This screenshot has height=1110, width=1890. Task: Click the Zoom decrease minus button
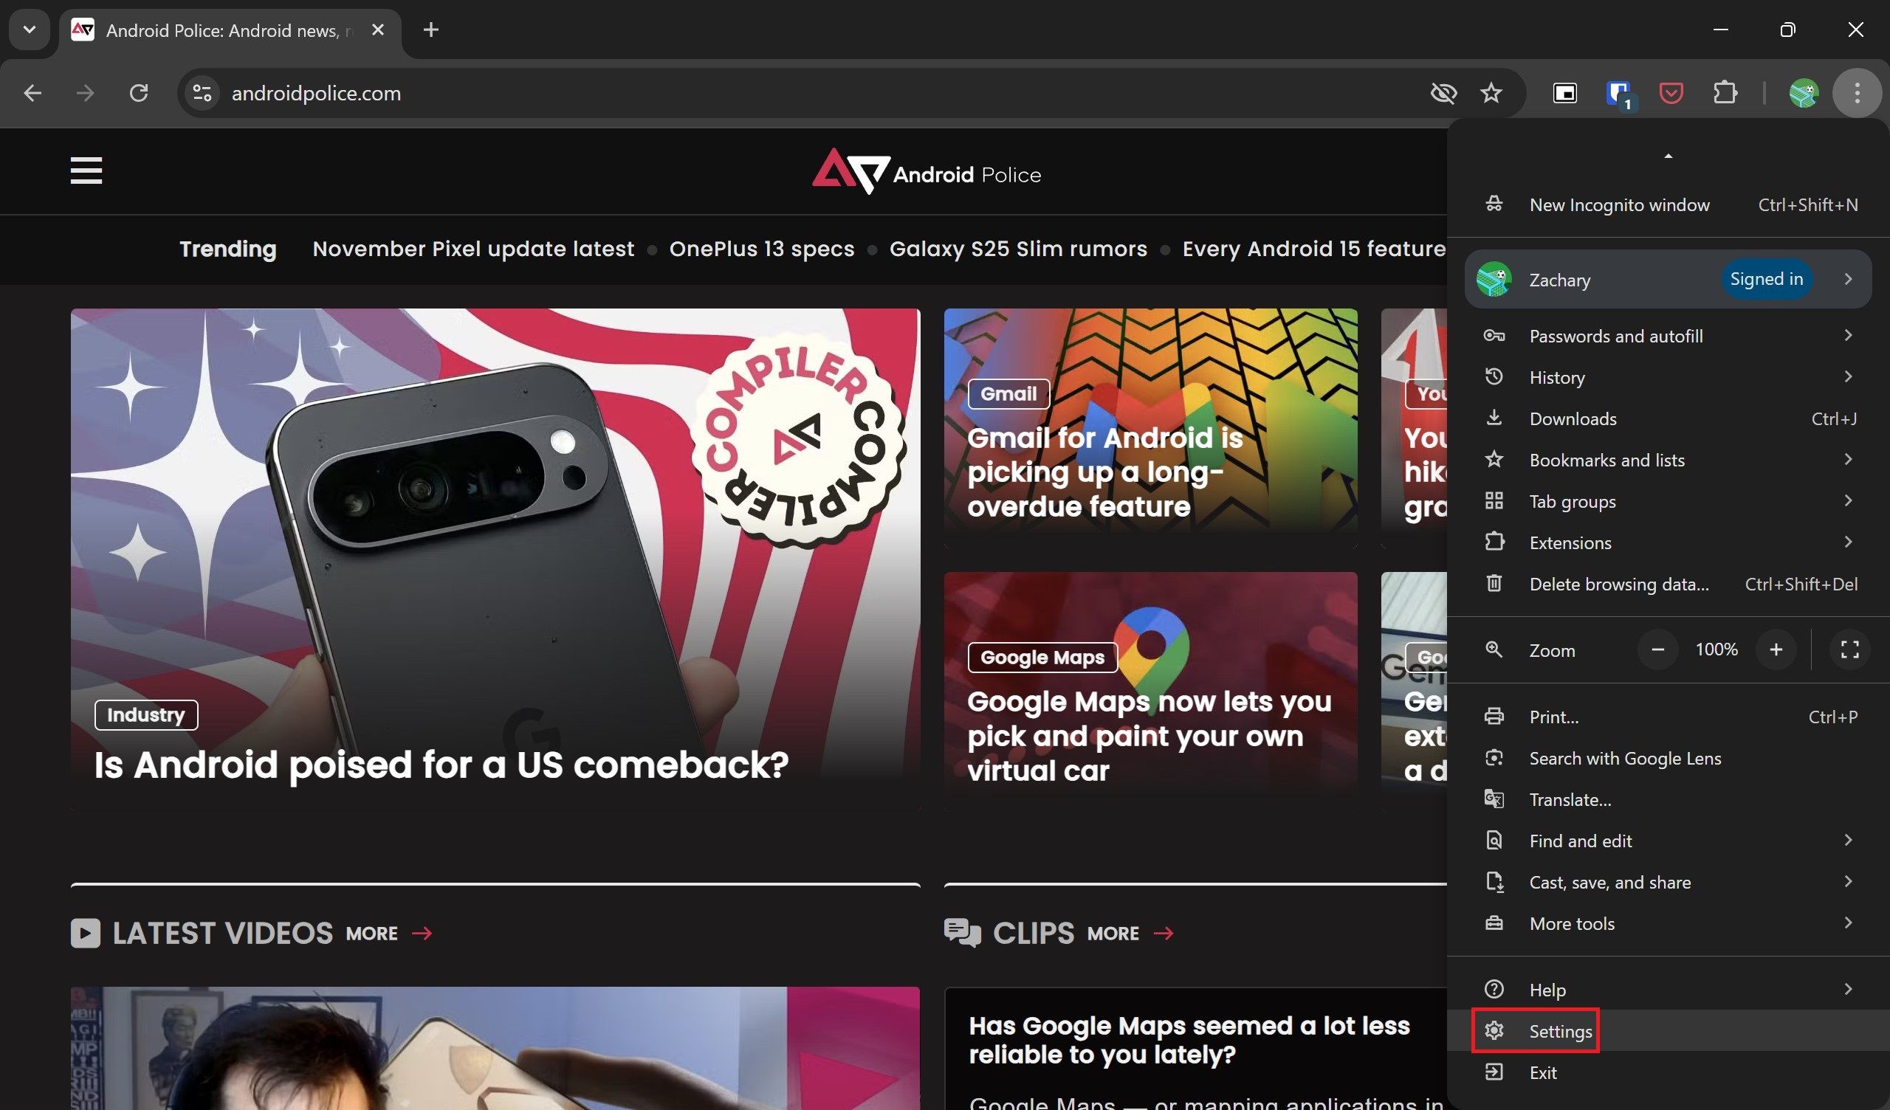[1657, 650]
